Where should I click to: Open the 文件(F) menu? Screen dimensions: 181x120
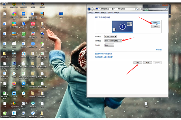point(91,13)
